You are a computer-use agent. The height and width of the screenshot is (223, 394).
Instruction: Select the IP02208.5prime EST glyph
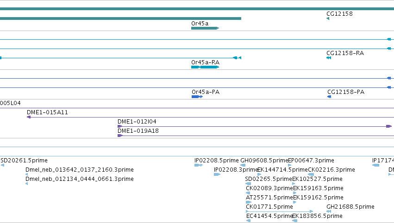(199, 165)
